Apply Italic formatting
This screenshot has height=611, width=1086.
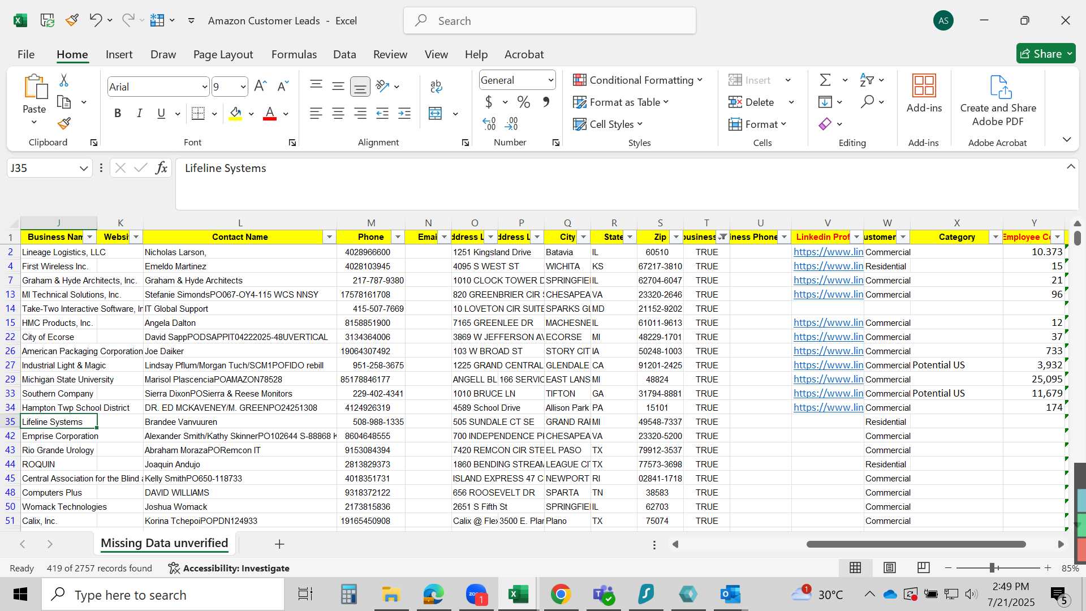tap(139, 113)
